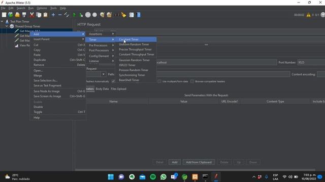This screenshot has width=325, height=182.
Task: Enable Browser-compatible headers checkbox
Action: [x=192, y=81]
